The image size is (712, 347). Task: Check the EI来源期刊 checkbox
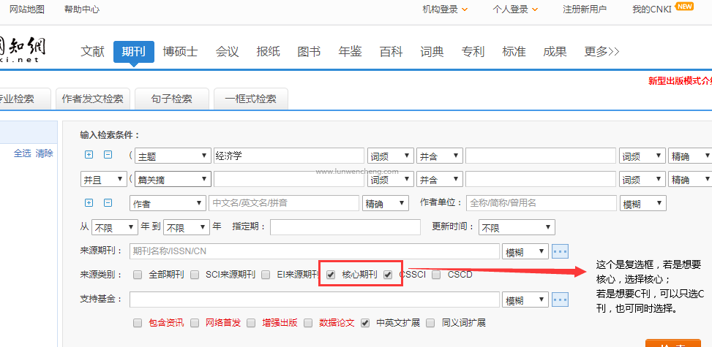[x=266, y=275]
